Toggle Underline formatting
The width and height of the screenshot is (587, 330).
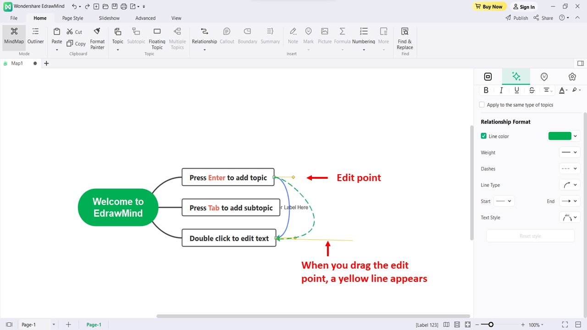517,90
